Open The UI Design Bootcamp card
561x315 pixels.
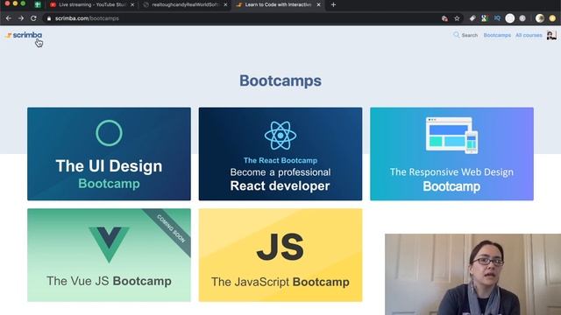tap(109, 154)
